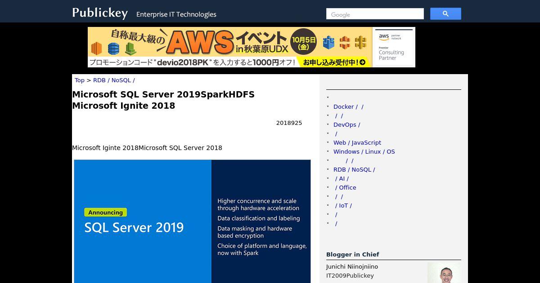Open the AI category link
The width and height of the screenshot is (540, 283).
coord(342,179)
